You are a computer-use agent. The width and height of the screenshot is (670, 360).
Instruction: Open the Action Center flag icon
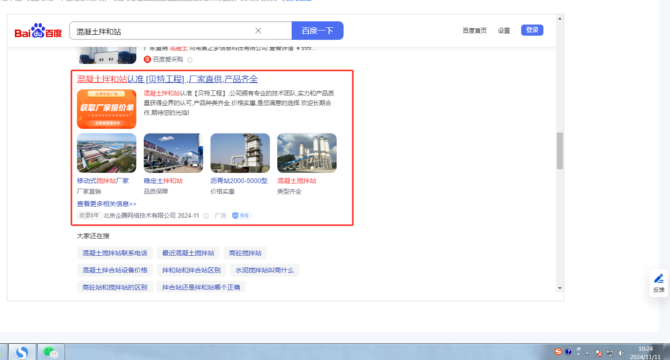pos(599,353)
